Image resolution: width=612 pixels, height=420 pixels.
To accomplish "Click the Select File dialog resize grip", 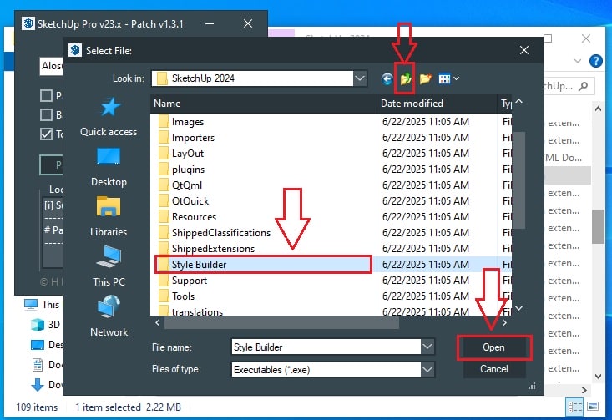I will coord(532,387).
